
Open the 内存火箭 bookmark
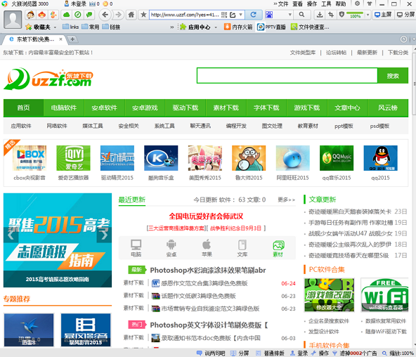[238, 27]
